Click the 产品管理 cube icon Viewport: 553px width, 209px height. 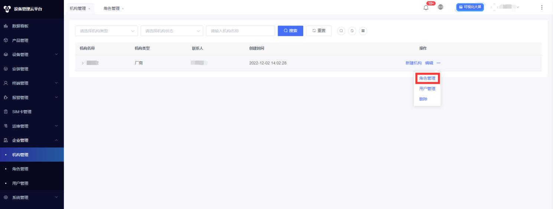tap(6, 40)
